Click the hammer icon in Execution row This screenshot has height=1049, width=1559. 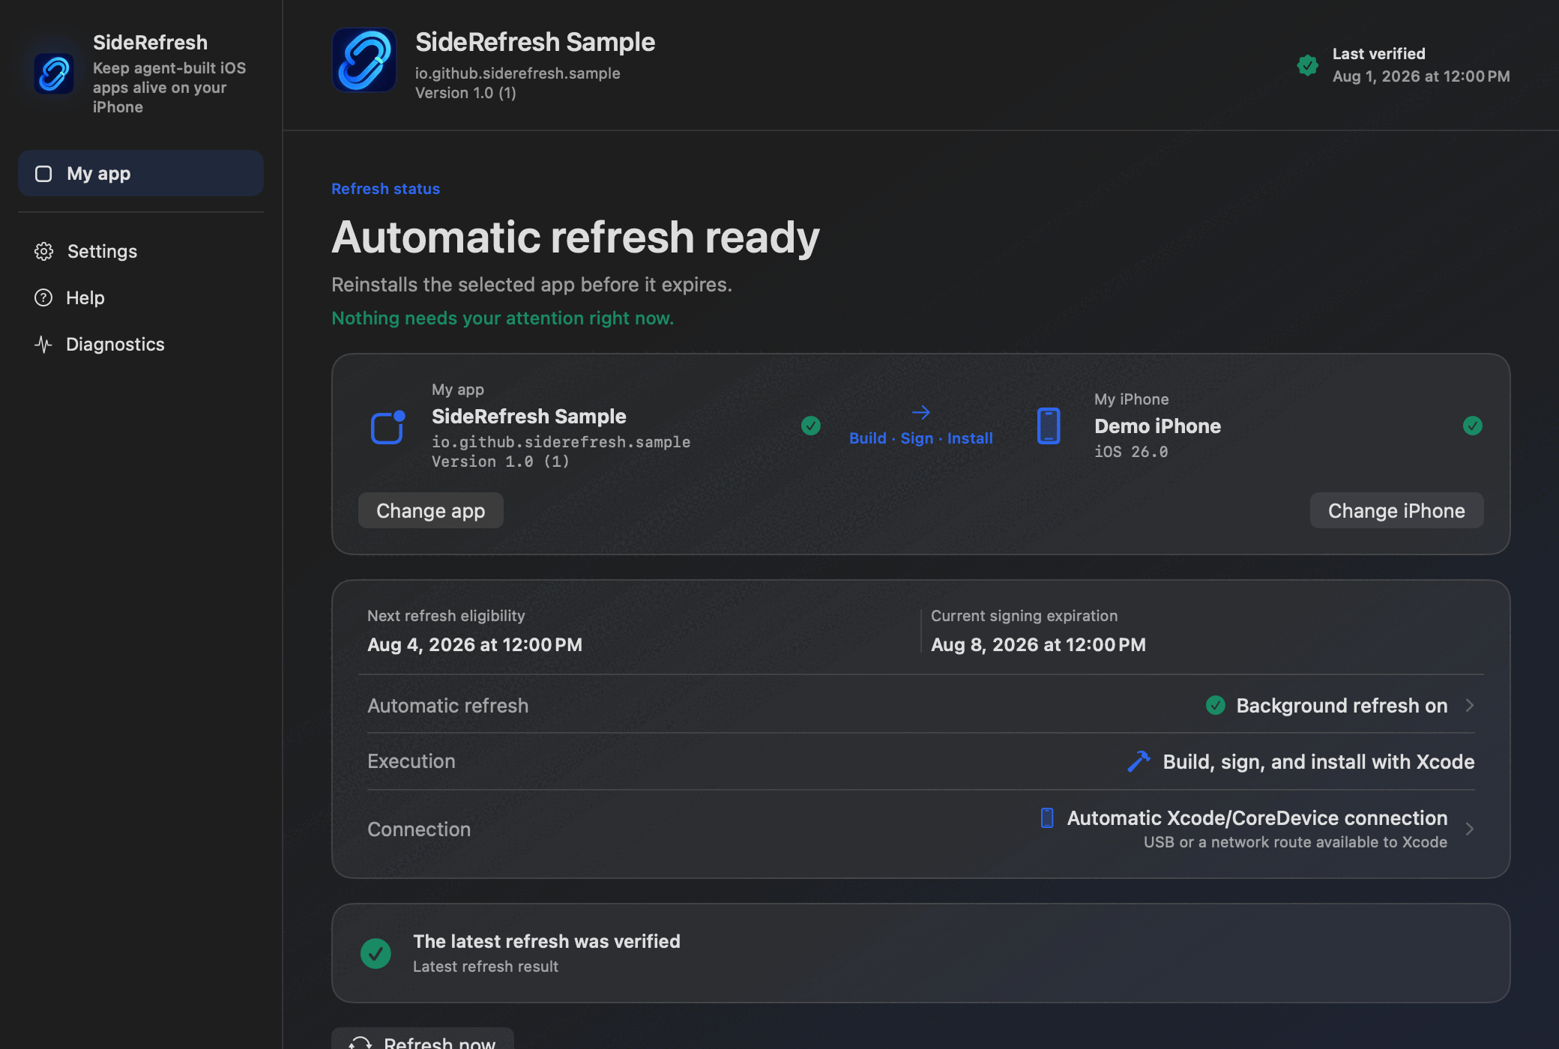[1139, 761]
